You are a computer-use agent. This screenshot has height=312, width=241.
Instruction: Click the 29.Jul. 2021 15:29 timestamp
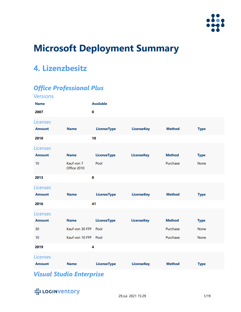pos(132,296)
